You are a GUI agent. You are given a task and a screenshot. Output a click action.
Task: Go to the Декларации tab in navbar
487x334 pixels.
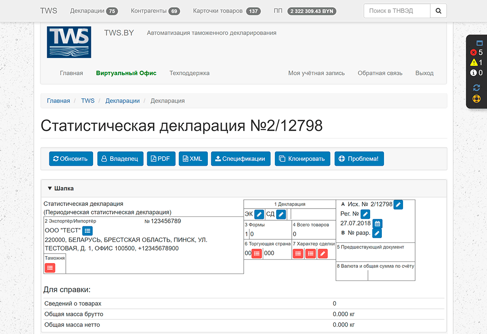tap(94, 11)
